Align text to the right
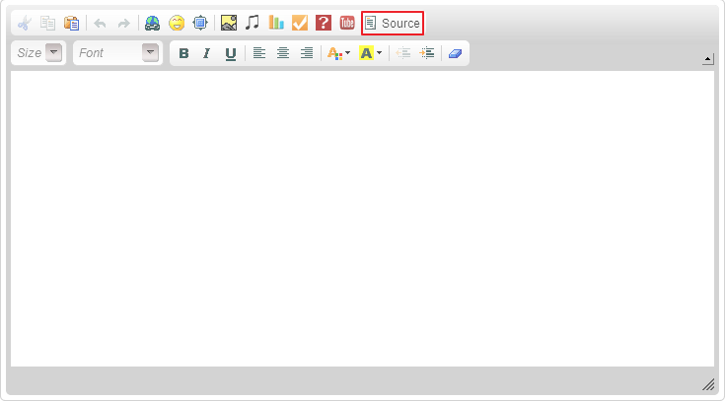The image size is (725, 401). pyautogui.click(x=307, y=53)
